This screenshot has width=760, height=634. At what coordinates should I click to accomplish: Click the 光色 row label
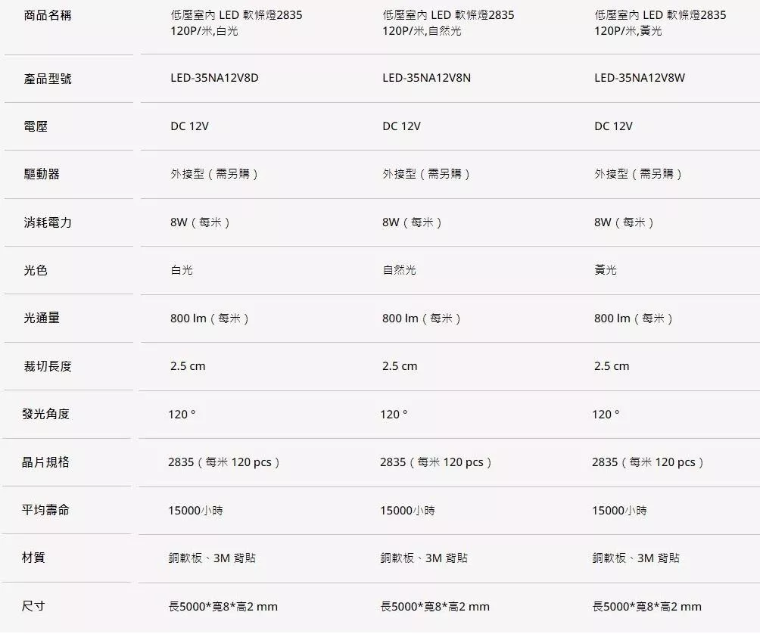(x=36, y=270)
